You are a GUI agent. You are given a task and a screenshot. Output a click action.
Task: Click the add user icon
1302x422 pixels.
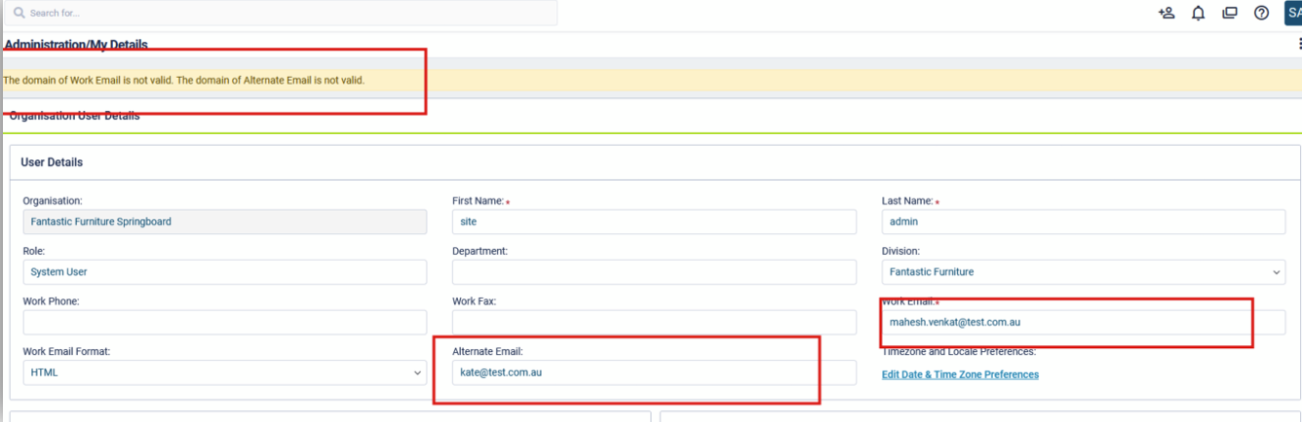(1166, 14)
